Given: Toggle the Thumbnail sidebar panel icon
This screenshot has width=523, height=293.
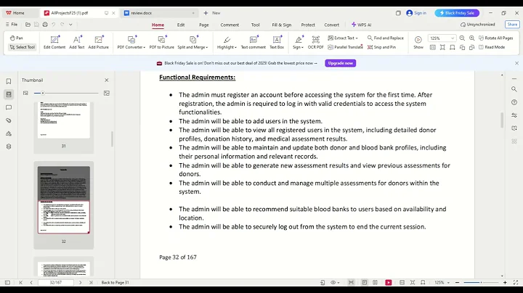Looking at the screenshot, I should 9,94.
